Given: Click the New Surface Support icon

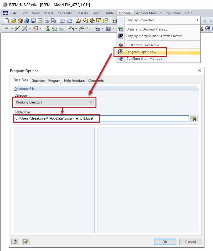Looking at the screenshot, I should pos(61,29).
